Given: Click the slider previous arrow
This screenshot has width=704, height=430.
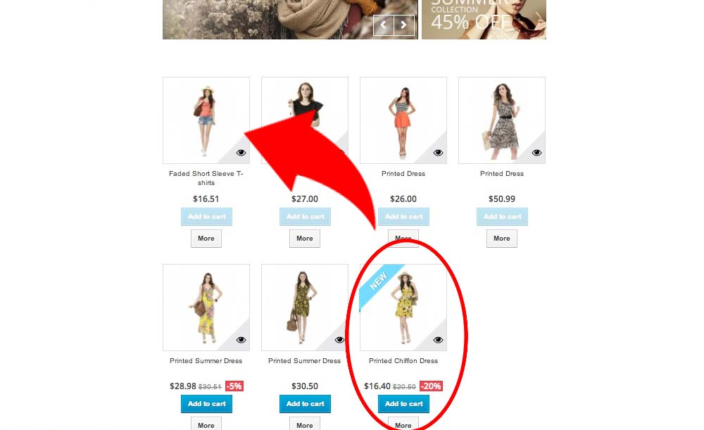Looking at the screenshot, I should (x=384, y=25).
